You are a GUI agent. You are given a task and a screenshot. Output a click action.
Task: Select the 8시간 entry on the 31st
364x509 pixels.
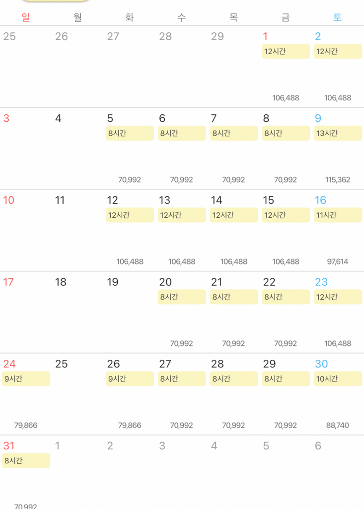click(26, 461)
